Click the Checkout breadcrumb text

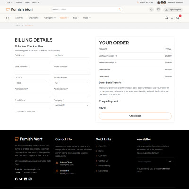coord(29,26)
